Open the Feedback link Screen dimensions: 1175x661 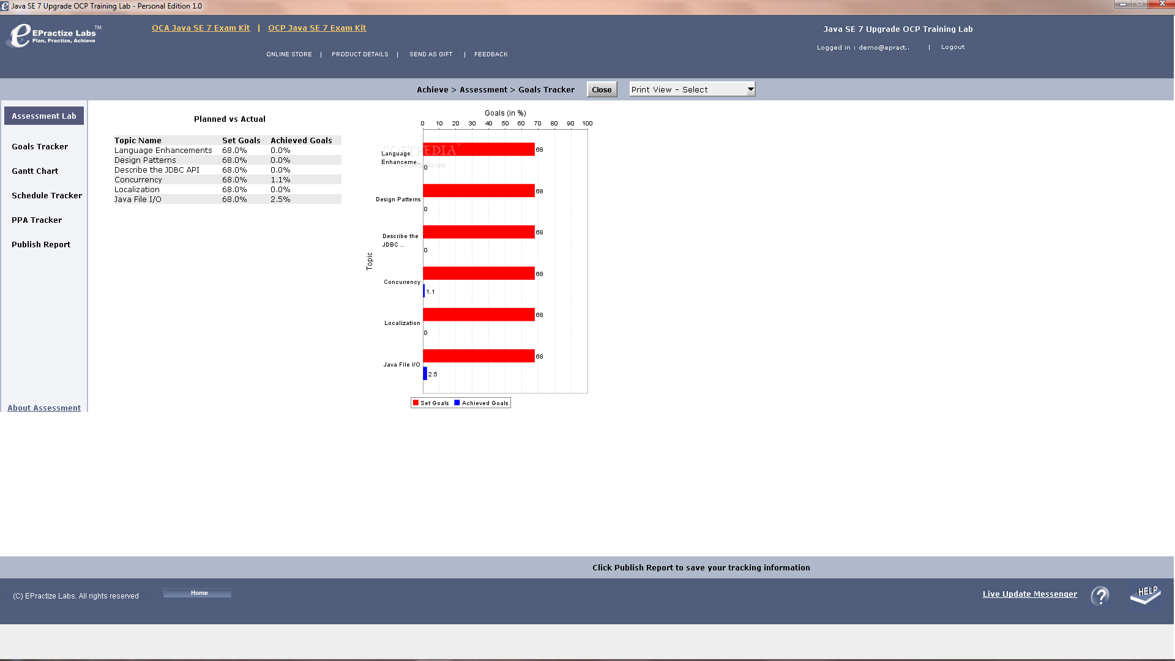pos(491,54)
